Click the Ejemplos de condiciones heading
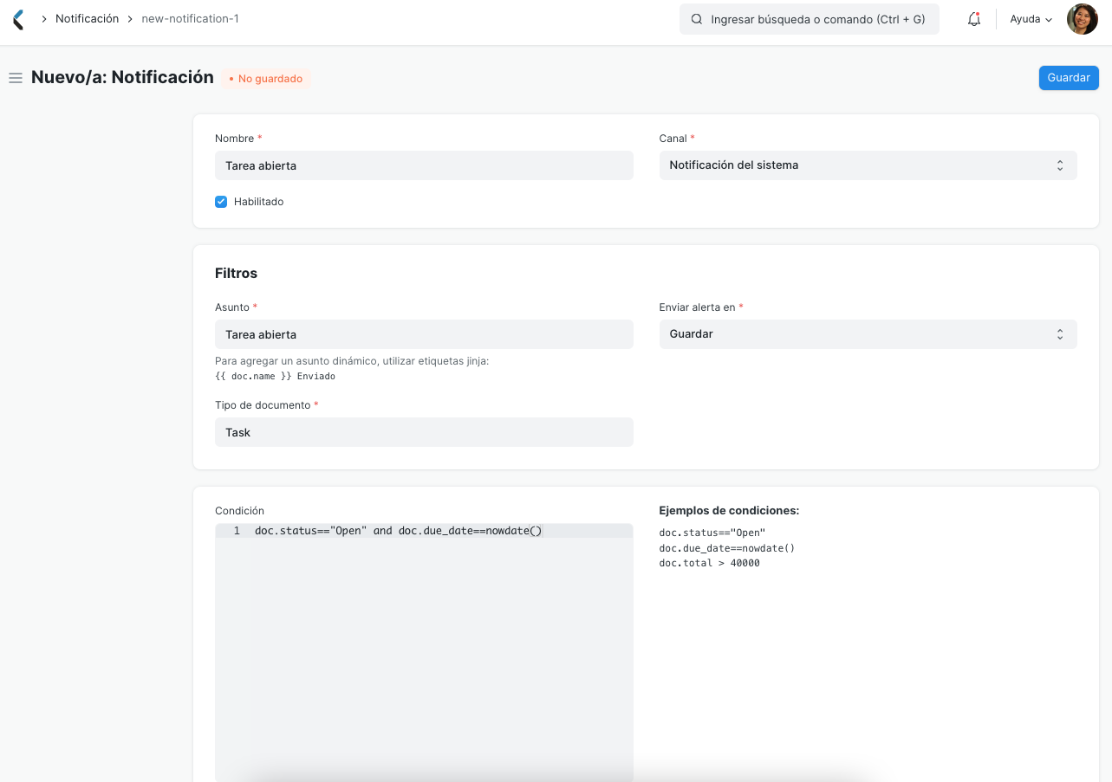Screen dimensions: 1112x782 729,511
